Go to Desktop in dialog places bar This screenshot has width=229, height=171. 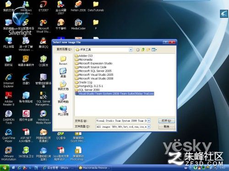[x=63, y=73]
